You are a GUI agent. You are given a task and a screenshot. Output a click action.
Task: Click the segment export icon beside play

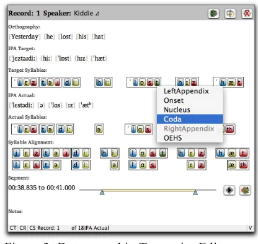(245, 190)
